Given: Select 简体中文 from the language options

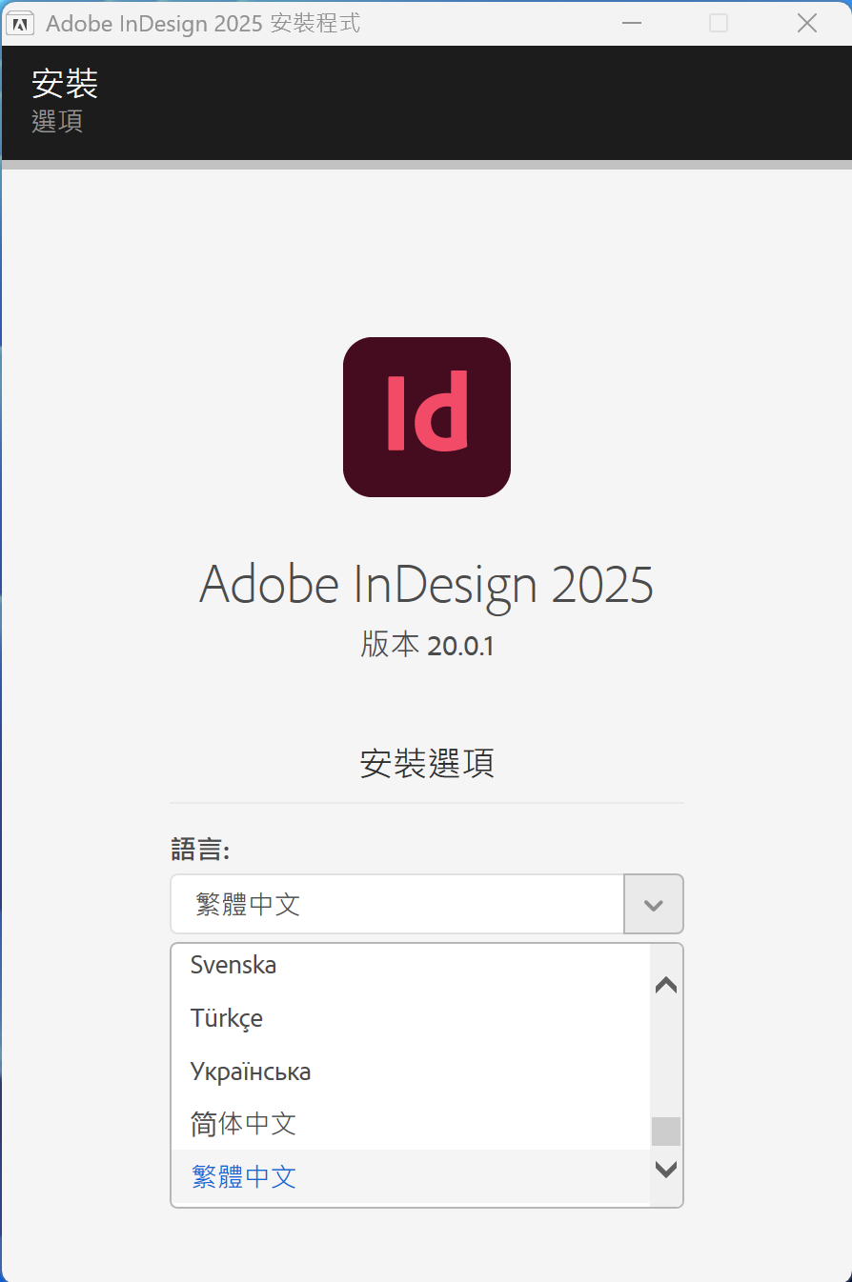Looking at the screenshot, I should pyautogui.click(x=243, y=1124).
